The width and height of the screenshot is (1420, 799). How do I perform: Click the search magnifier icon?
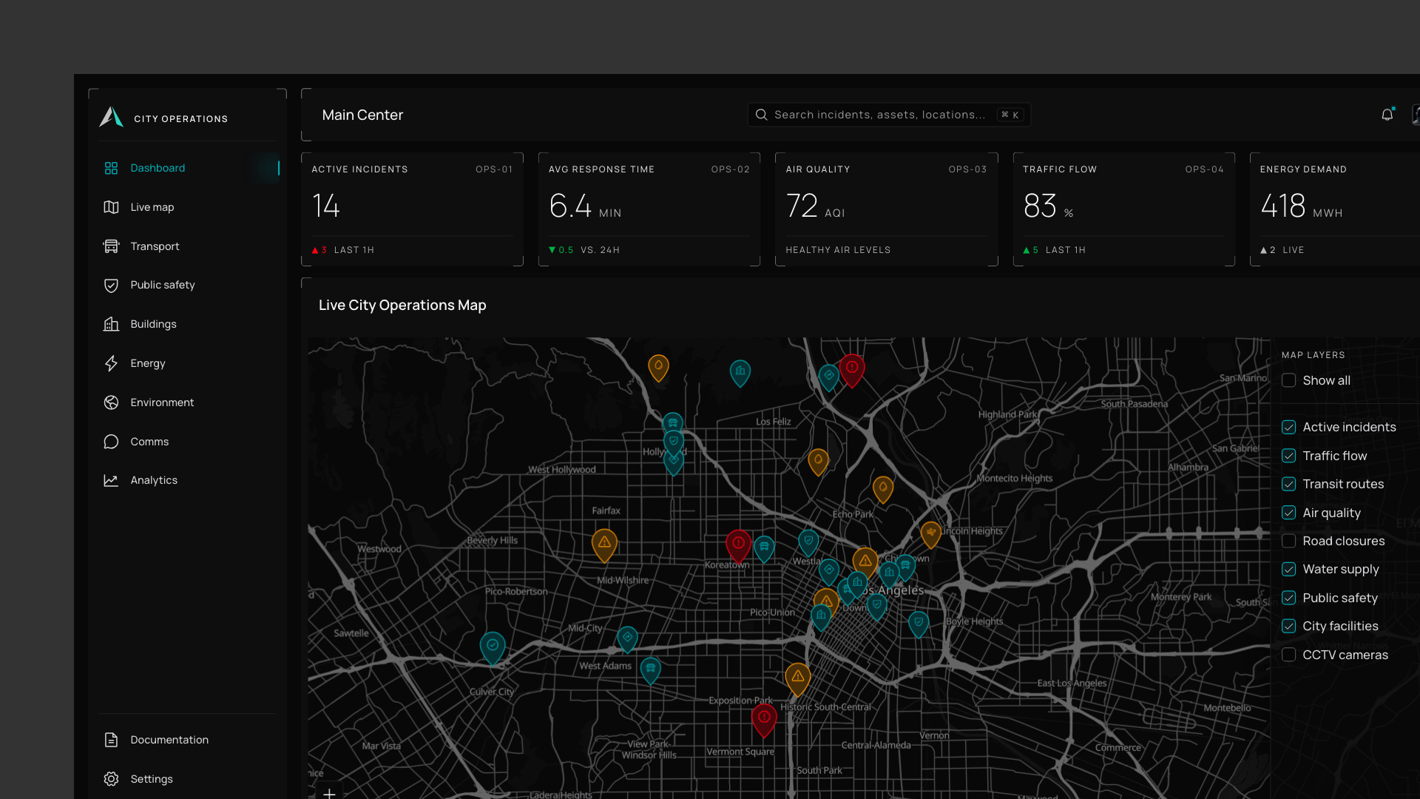[761, 115]
